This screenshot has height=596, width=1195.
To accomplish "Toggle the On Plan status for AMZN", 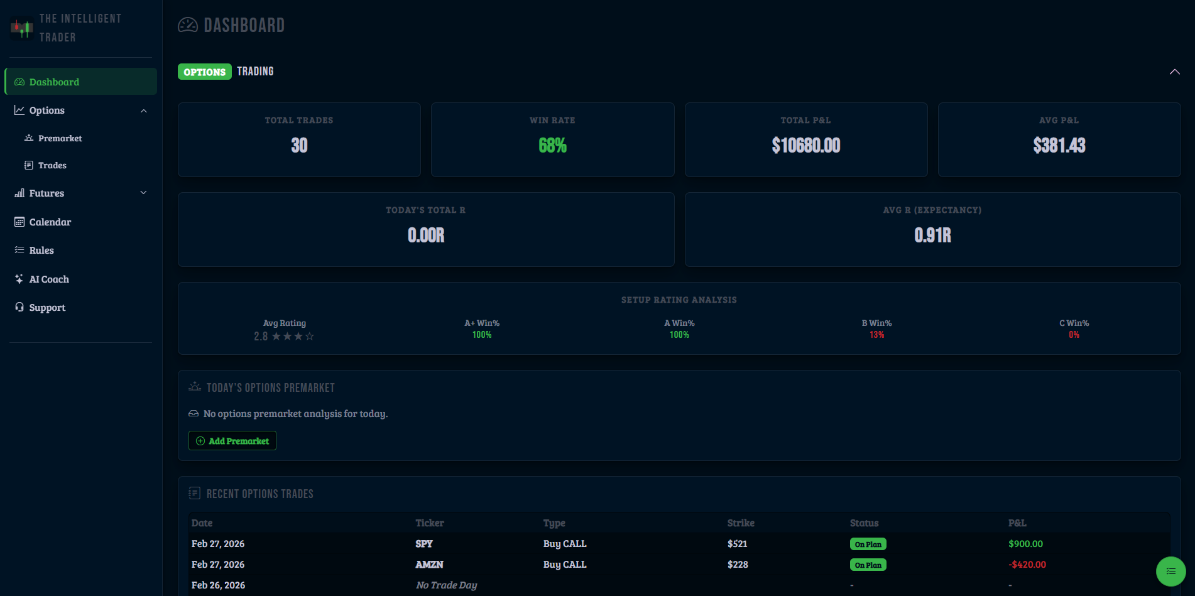I will pos(868,565).
